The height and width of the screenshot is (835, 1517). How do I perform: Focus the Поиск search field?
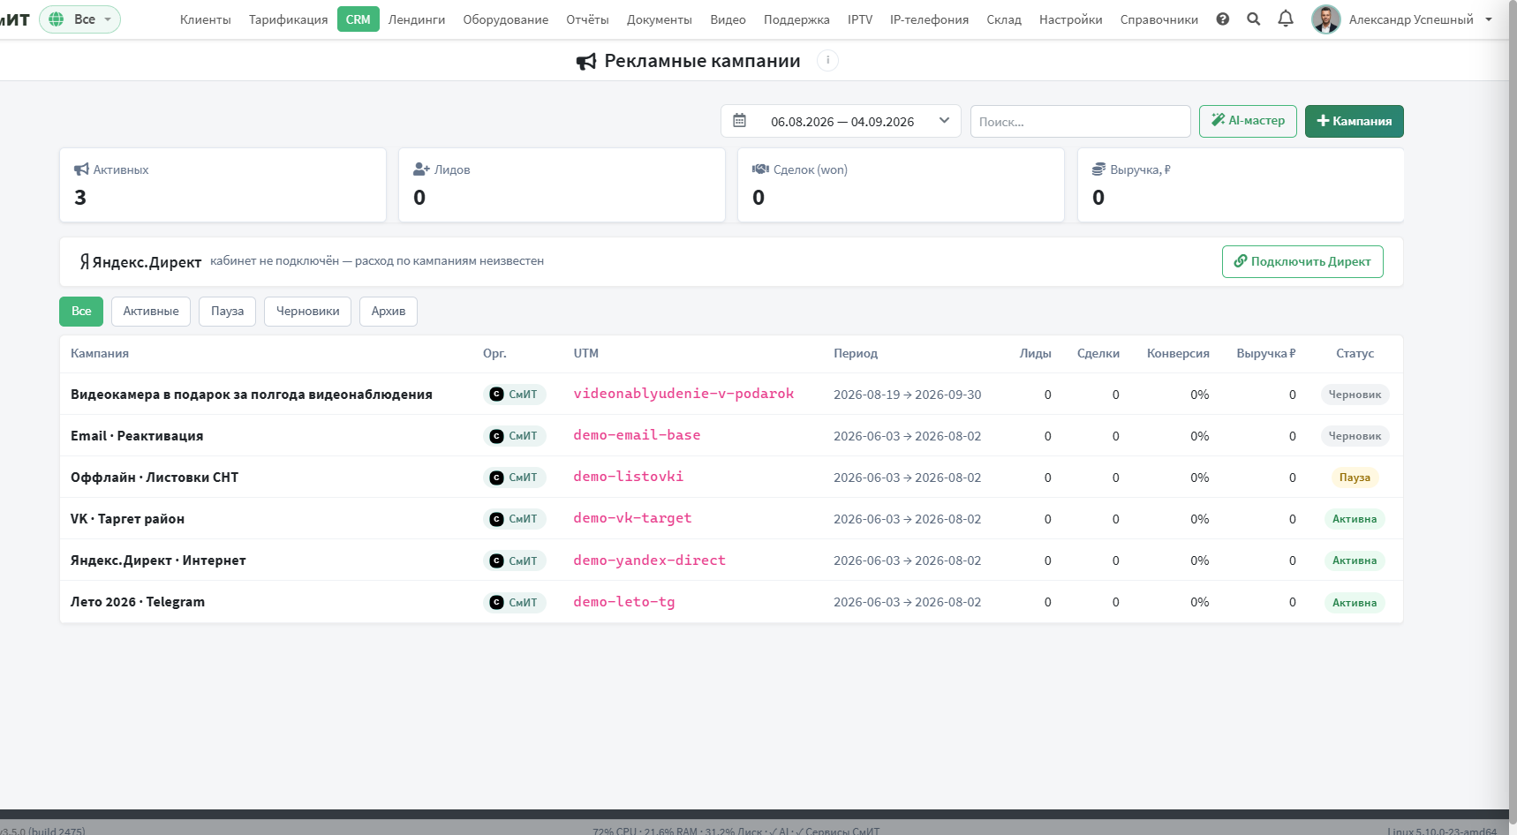click(1080, 121)
